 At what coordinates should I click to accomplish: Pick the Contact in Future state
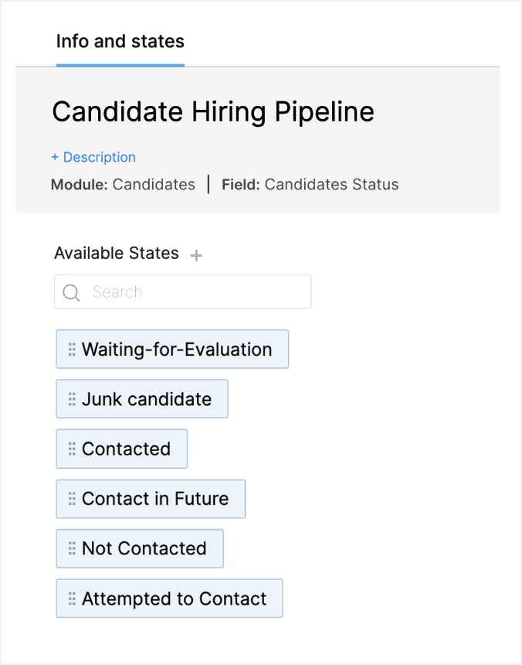pyautogui.click(x=155, y=499)
